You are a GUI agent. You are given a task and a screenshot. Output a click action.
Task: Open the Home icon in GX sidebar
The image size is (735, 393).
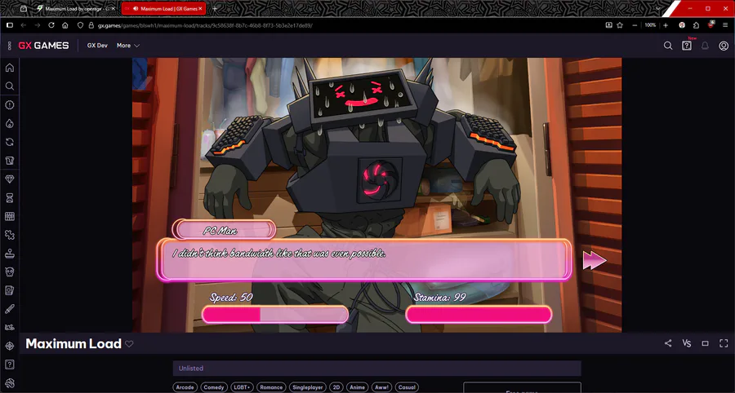9,68
